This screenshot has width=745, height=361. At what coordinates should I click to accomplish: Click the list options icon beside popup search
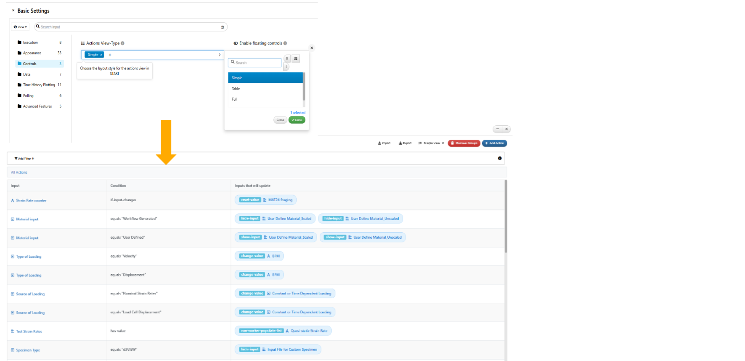point(296,58)
